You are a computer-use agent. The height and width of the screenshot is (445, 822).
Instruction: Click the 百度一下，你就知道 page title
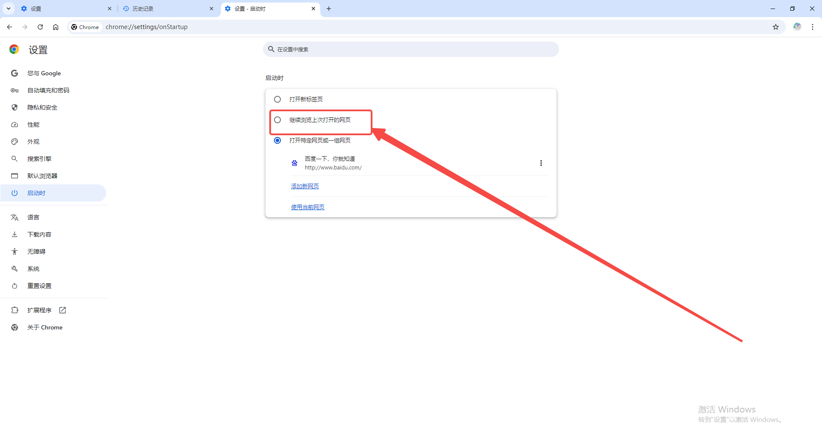pos(330,159)
